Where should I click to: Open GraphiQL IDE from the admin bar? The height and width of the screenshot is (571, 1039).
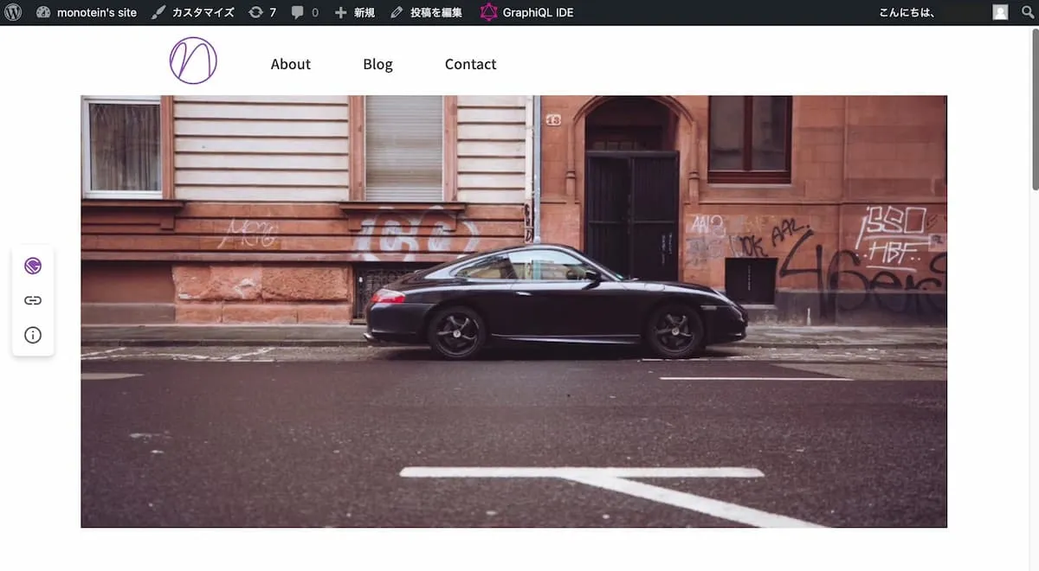click(526, 12)
